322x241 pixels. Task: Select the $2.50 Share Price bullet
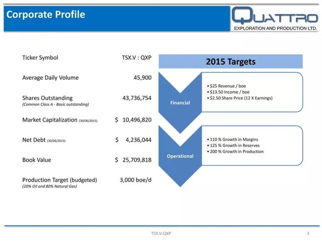tap(239, 98)
